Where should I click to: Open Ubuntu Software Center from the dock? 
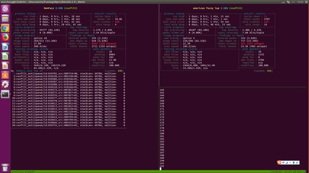(5, 75)
